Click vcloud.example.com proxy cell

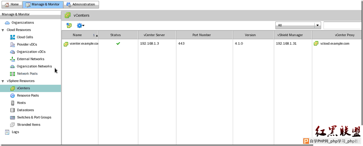(x=335, y=43)
